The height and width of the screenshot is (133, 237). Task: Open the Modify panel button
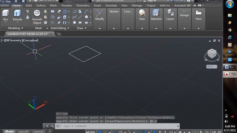click(100, 19)
